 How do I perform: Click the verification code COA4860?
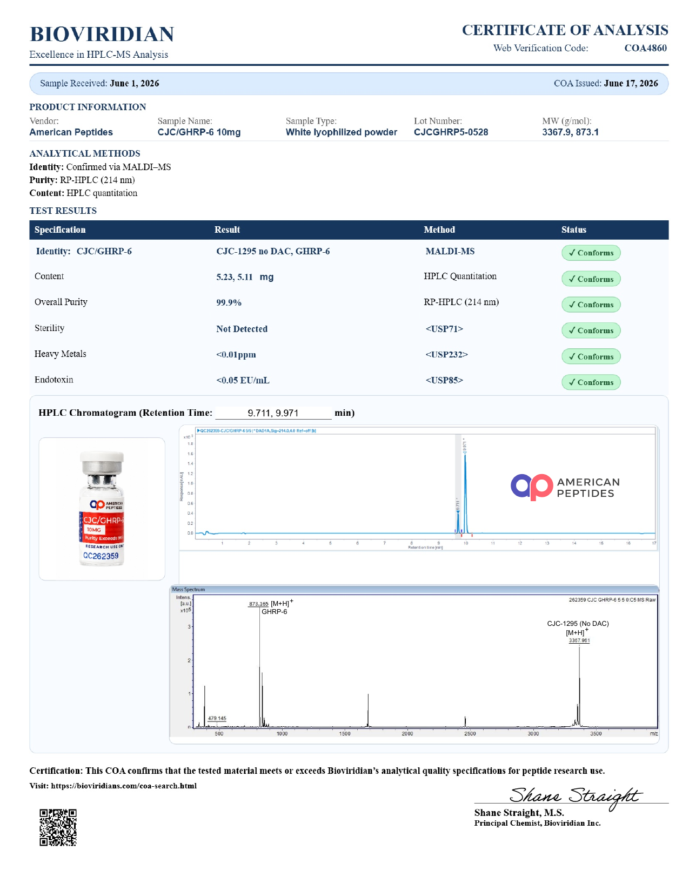coord(646,48)
